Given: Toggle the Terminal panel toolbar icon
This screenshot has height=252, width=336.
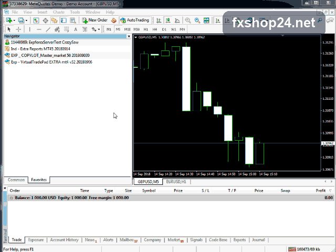Looking at the screenshot, I should [64, 20].
